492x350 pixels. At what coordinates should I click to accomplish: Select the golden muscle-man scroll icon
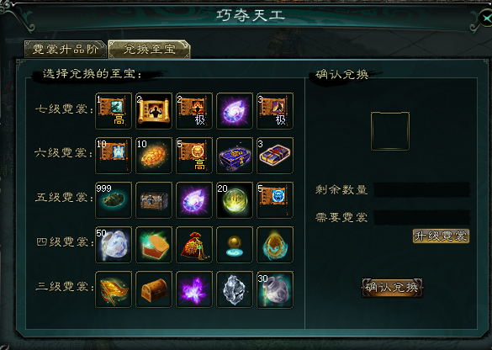(x=154, y=111)
